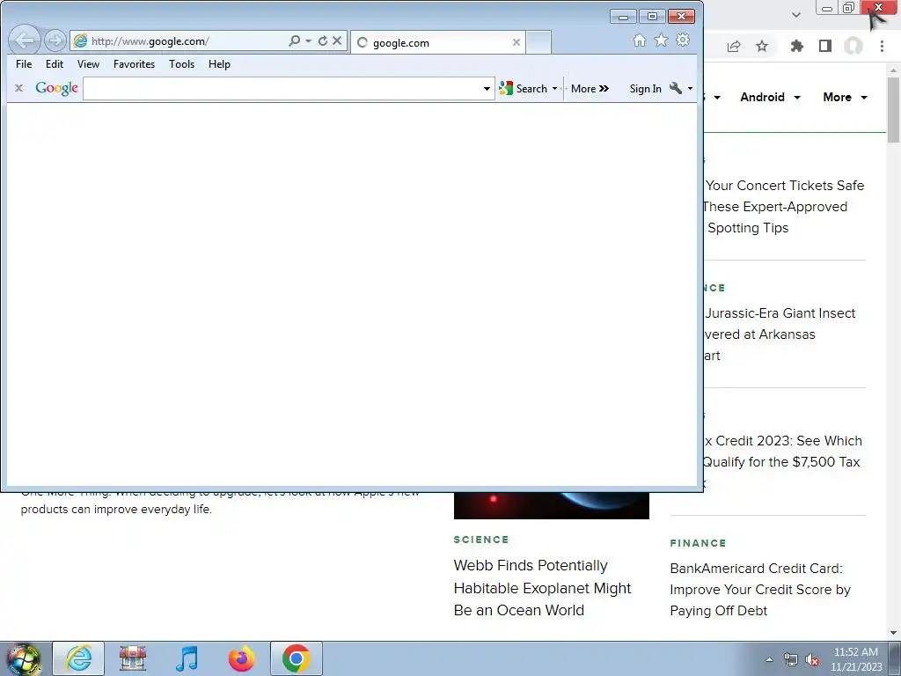Click the IE address bar URL

pos(150,41)
